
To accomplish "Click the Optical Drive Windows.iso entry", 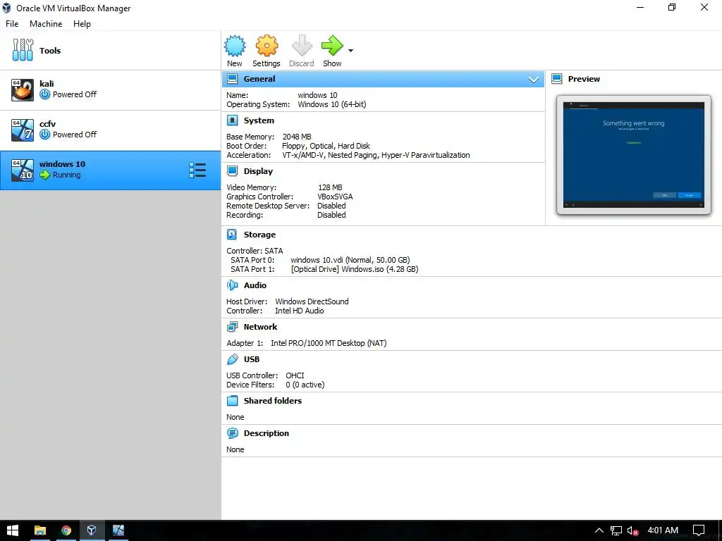I will pyautogui.click(x=355, y=269).
